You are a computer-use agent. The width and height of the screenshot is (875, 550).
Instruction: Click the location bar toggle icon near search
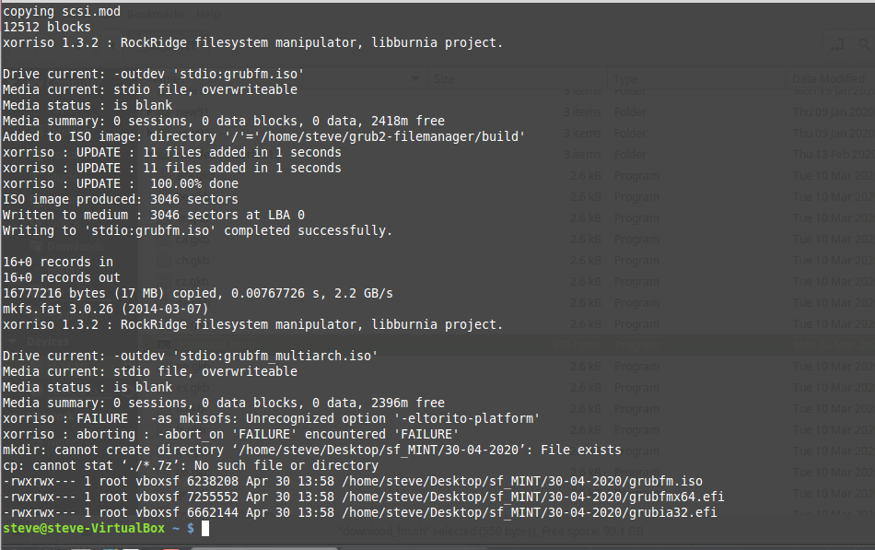837,45
